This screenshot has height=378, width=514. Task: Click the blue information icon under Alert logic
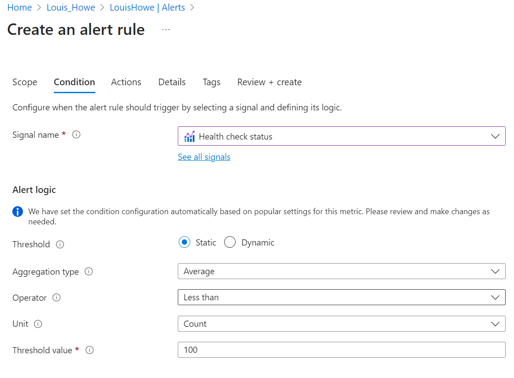pos(18,212)
